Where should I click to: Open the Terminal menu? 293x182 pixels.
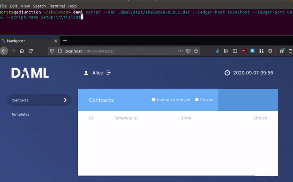pos(57,6)
